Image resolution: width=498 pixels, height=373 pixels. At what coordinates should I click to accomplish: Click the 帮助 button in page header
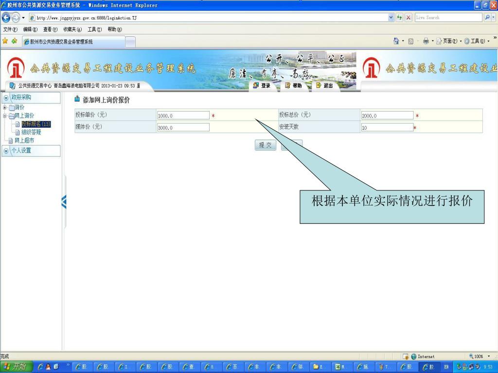point(293,85)
